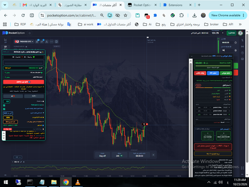Screen dimensions: 249x187
Task: Open the three-dots chart options menu
Action: [52, 41]
